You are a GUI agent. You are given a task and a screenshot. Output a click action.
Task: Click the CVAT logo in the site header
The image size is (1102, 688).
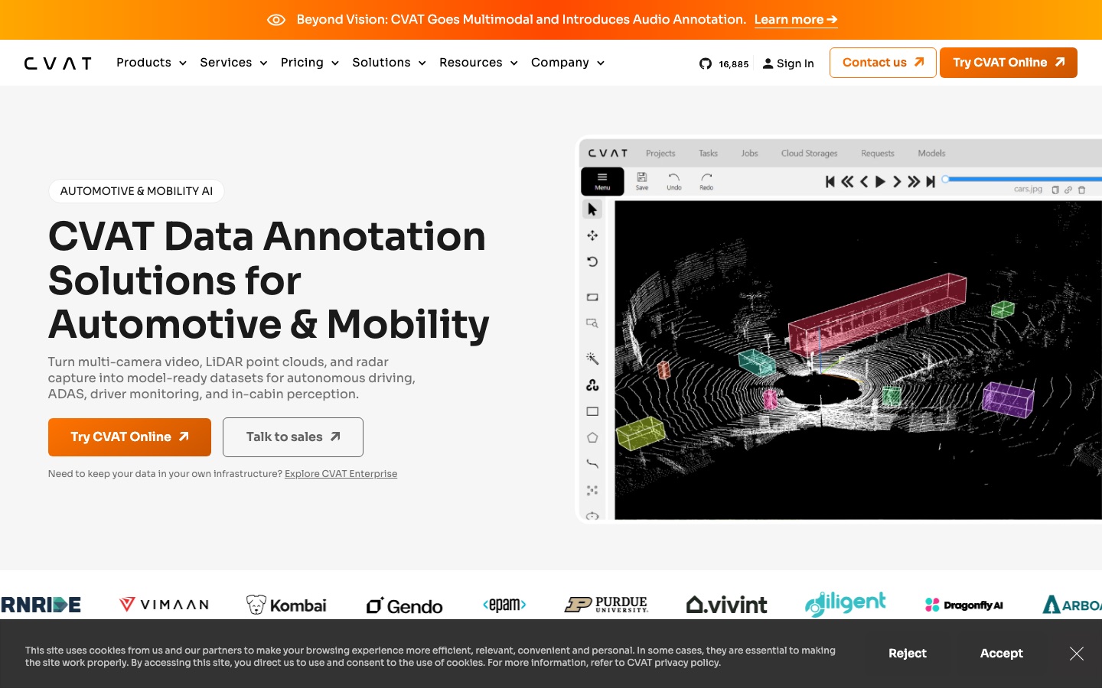[58, 63]
